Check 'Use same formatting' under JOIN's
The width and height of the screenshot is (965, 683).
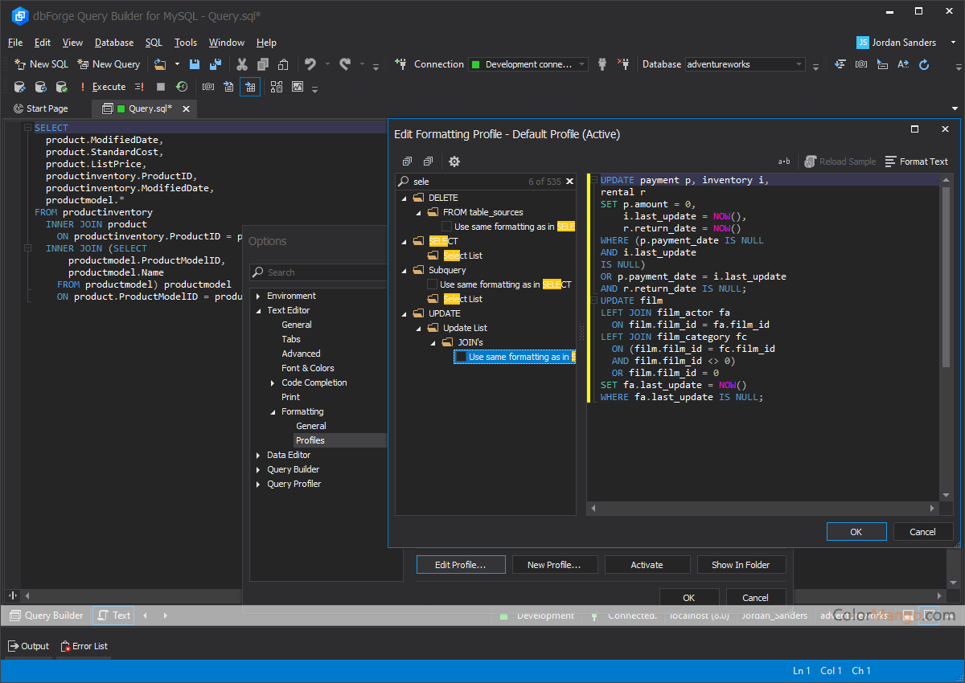pos(461,357)
